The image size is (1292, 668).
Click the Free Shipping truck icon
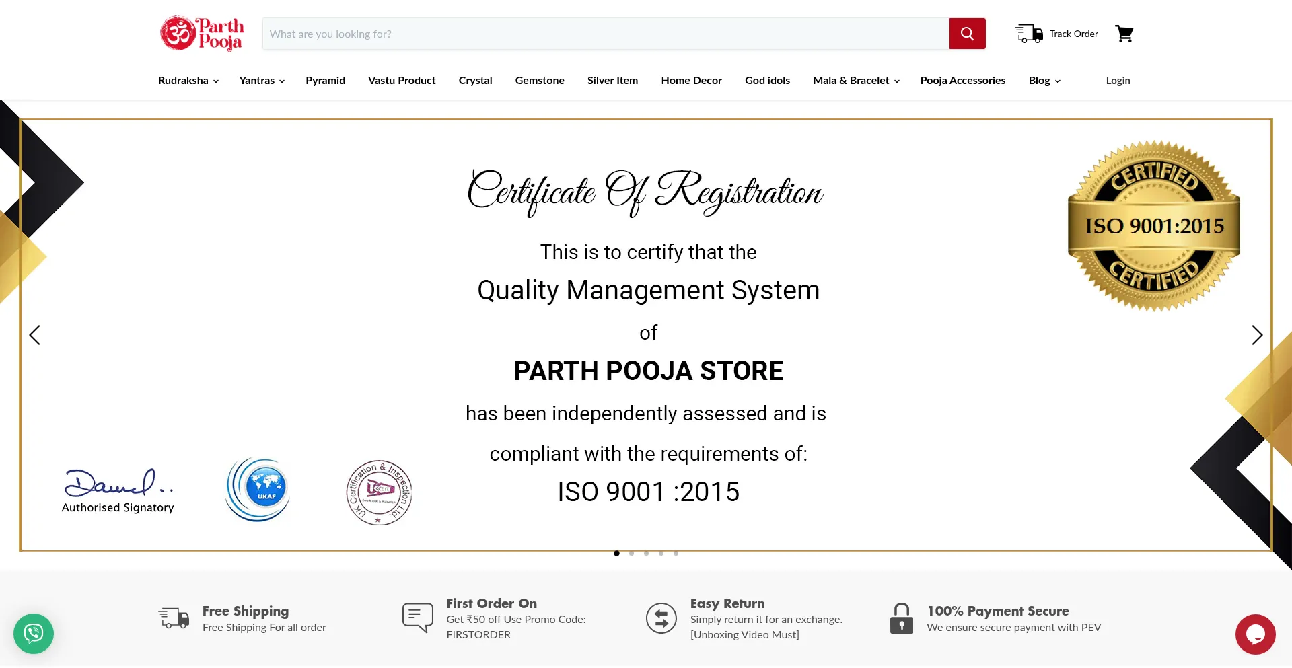click(x=174, y=618)
